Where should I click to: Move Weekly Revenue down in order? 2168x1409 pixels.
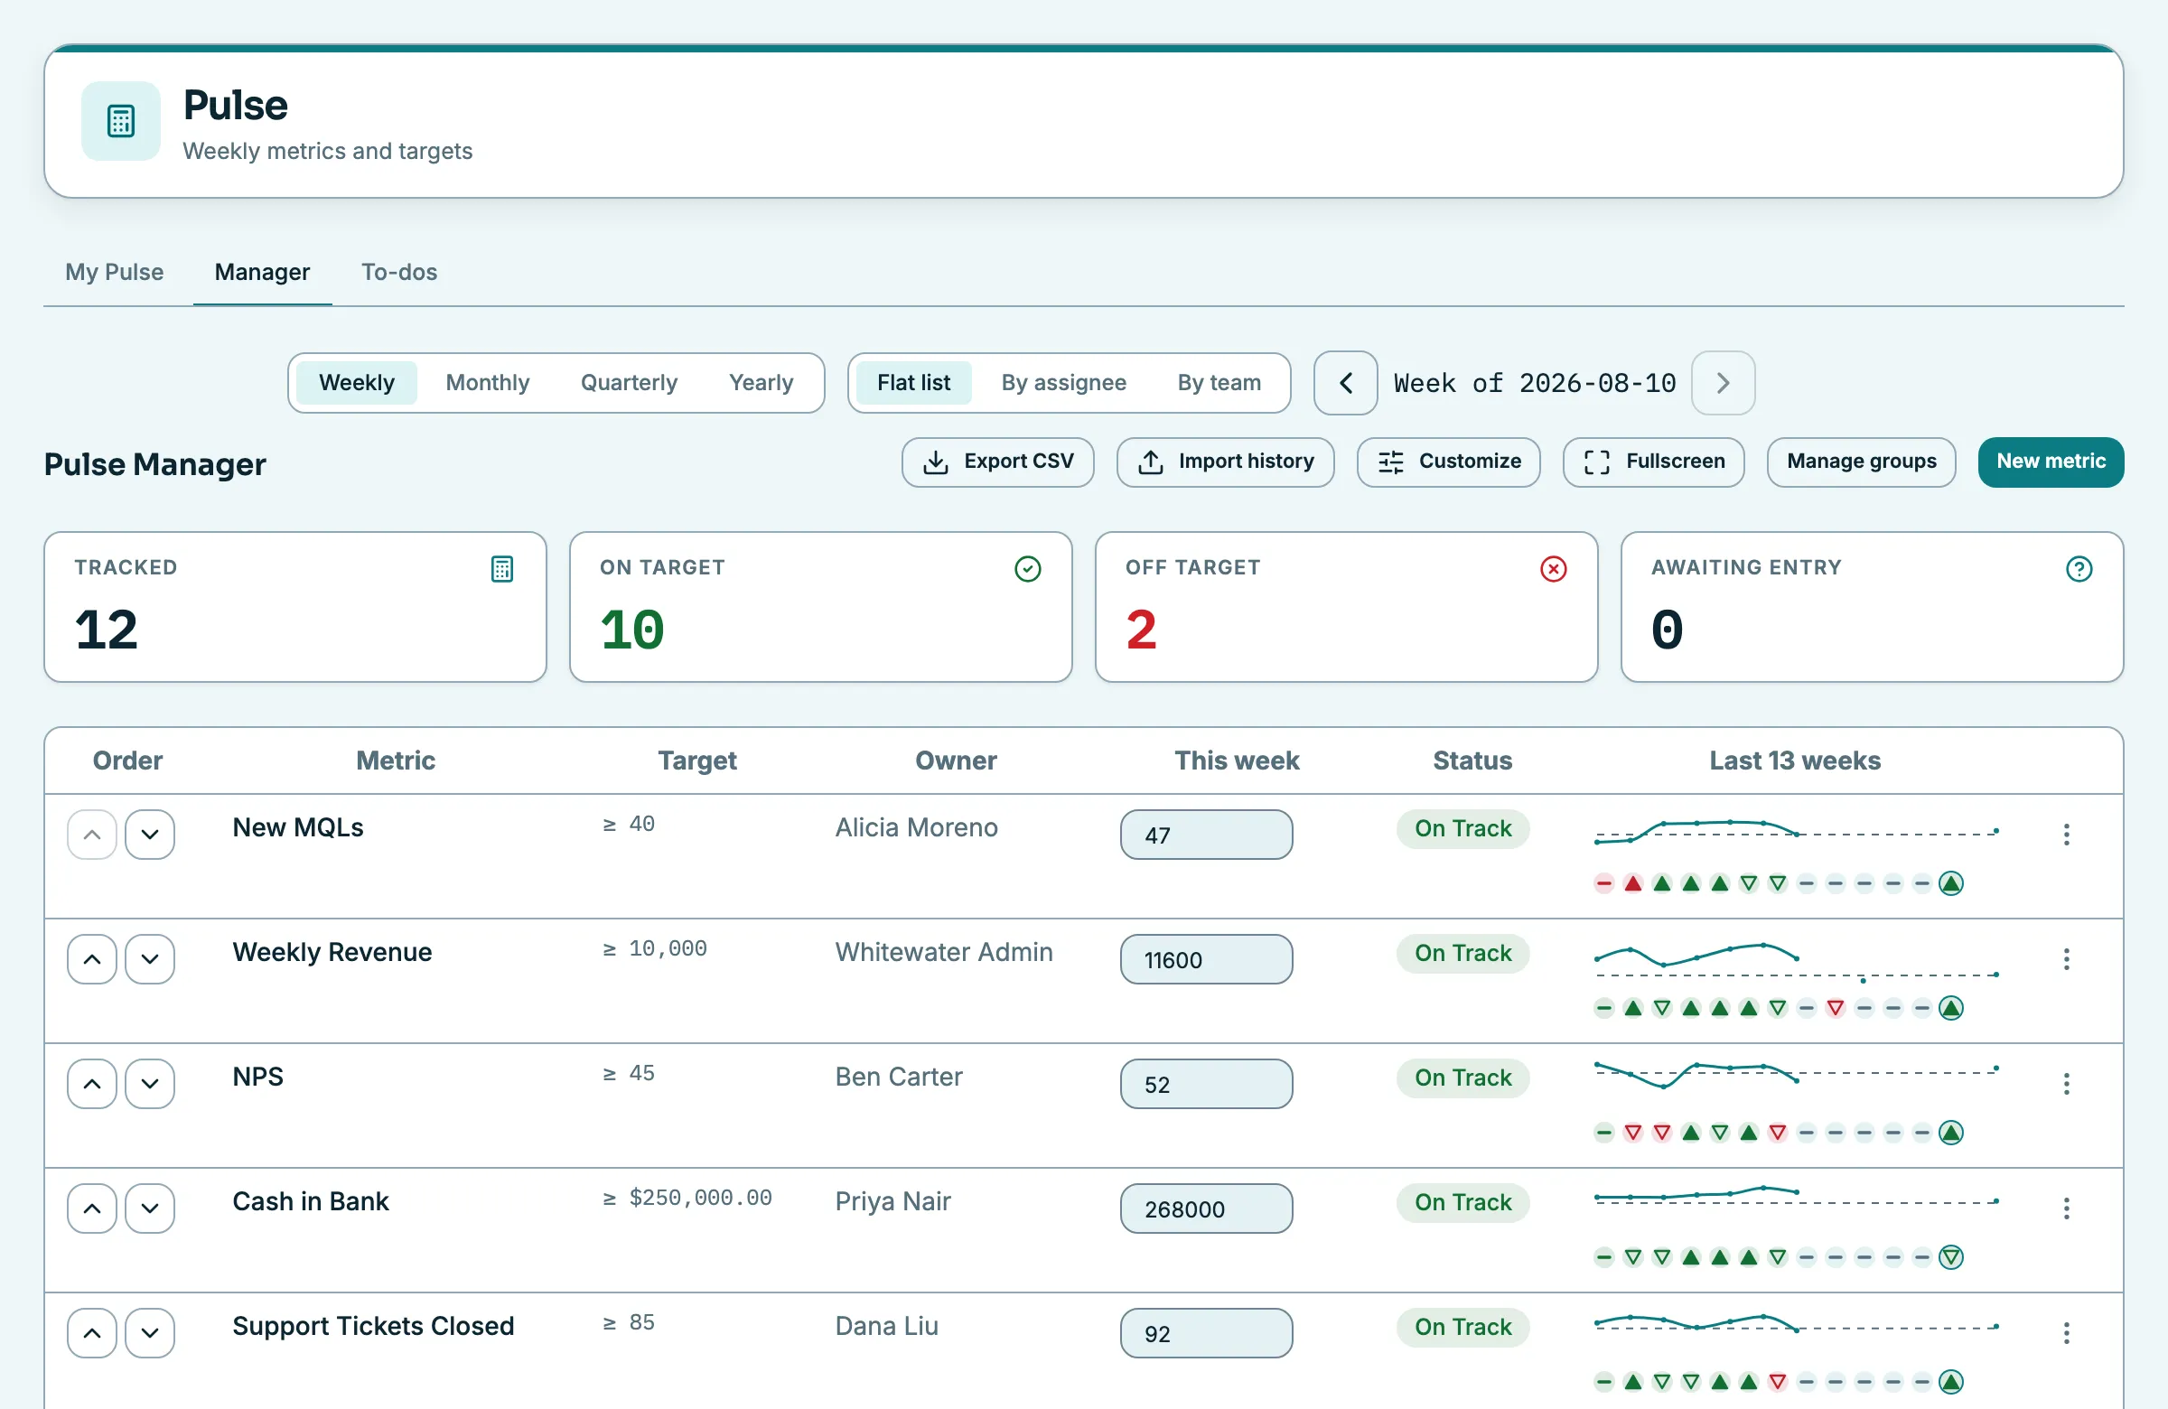(150, 959)
